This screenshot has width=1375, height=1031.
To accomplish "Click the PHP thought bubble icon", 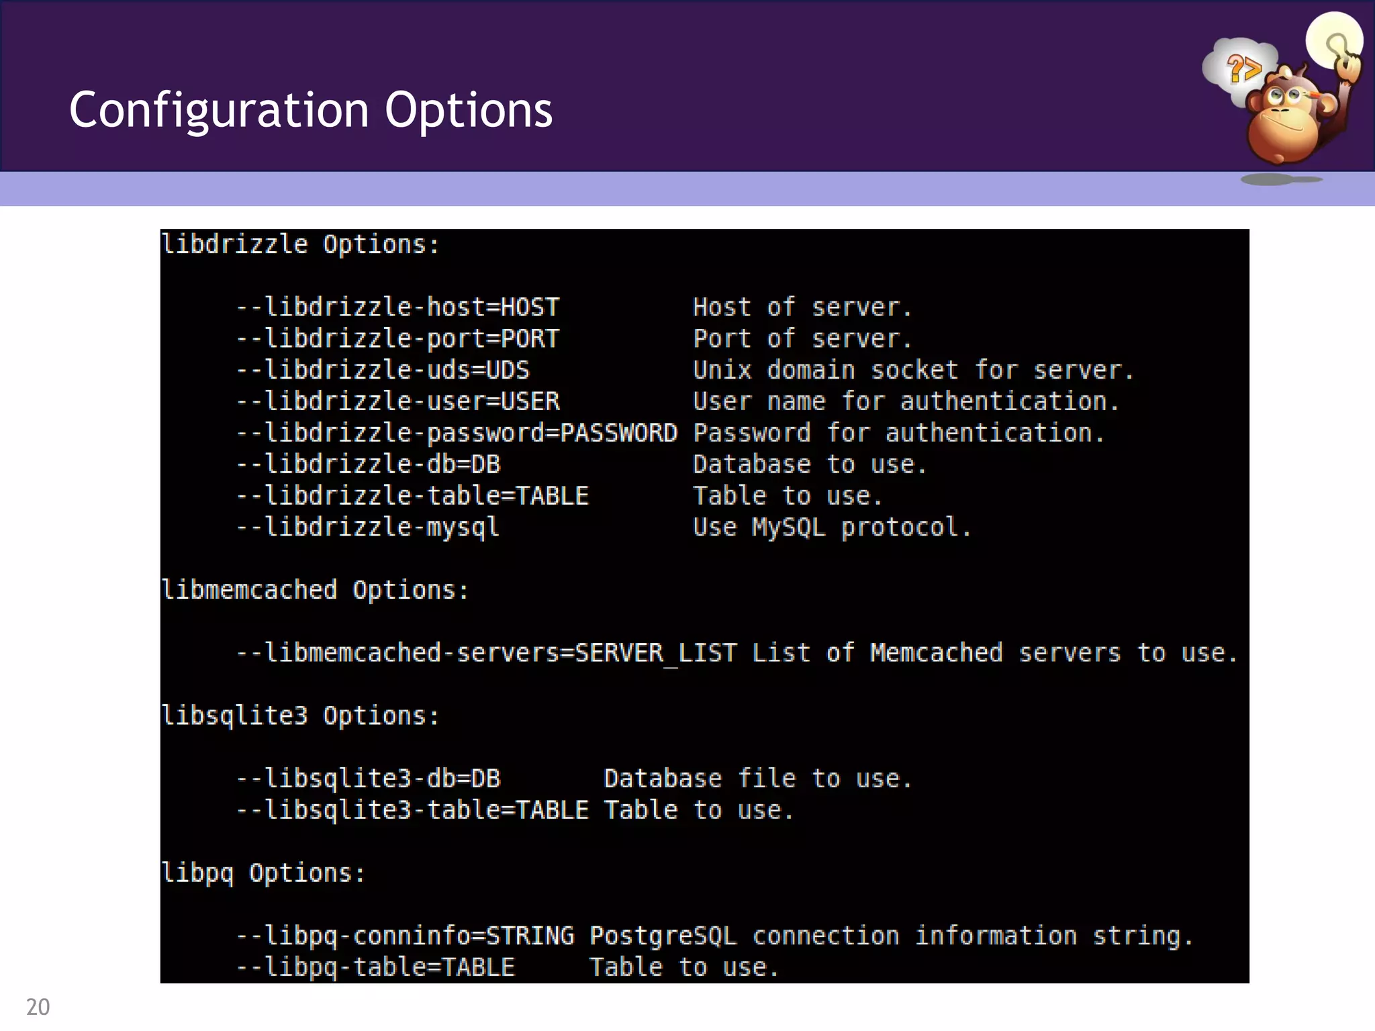I will [1239, 70].
